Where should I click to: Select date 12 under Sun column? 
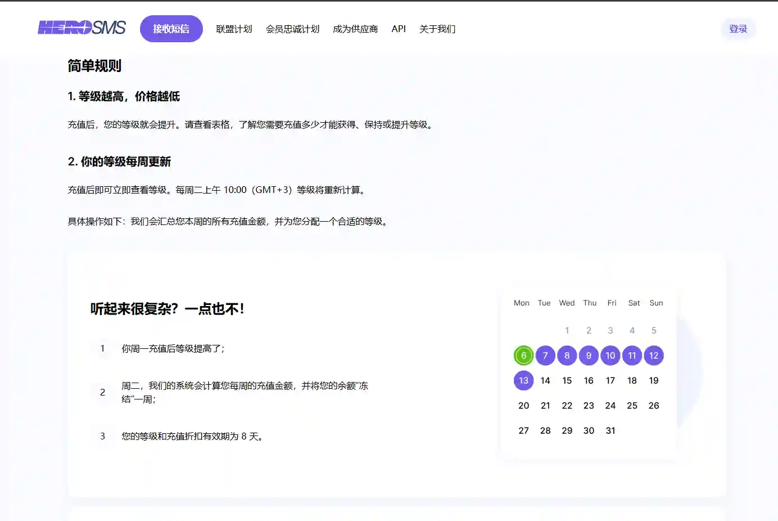pyautogui.click(x=654, y=356)
